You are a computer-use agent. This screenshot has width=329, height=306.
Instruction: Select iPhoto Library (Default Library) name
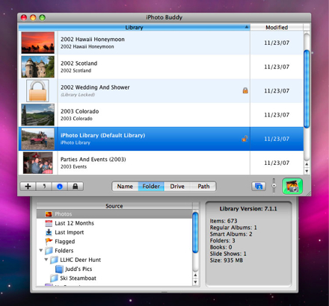tap(102, 135)
